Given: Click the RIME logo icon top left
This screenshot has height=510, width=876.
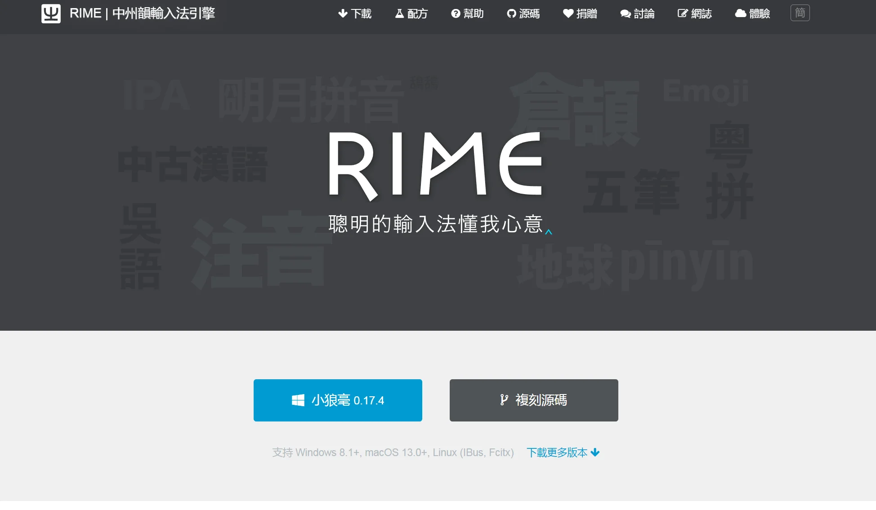Looking at the screenshot, I should point(50,13).
